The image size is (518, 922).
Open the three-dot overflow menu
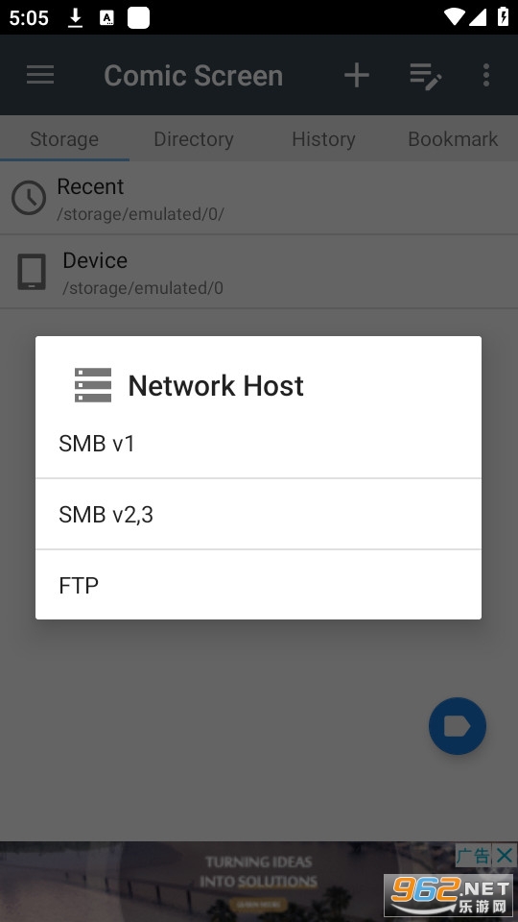click(486, 75)
